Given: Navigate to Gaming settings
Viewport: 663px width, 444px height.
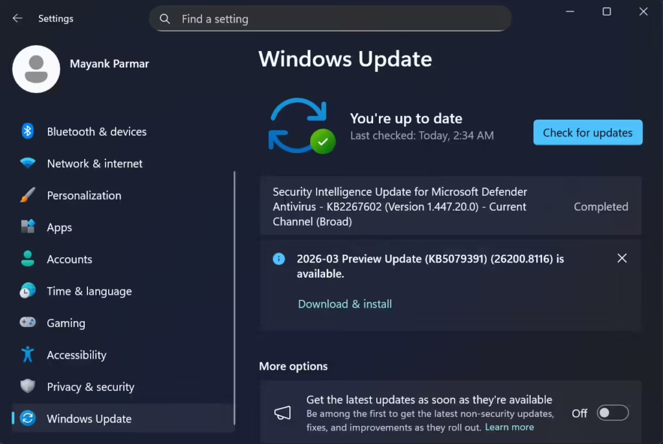Looking at the screenshot, I should (x=67, y=323).
